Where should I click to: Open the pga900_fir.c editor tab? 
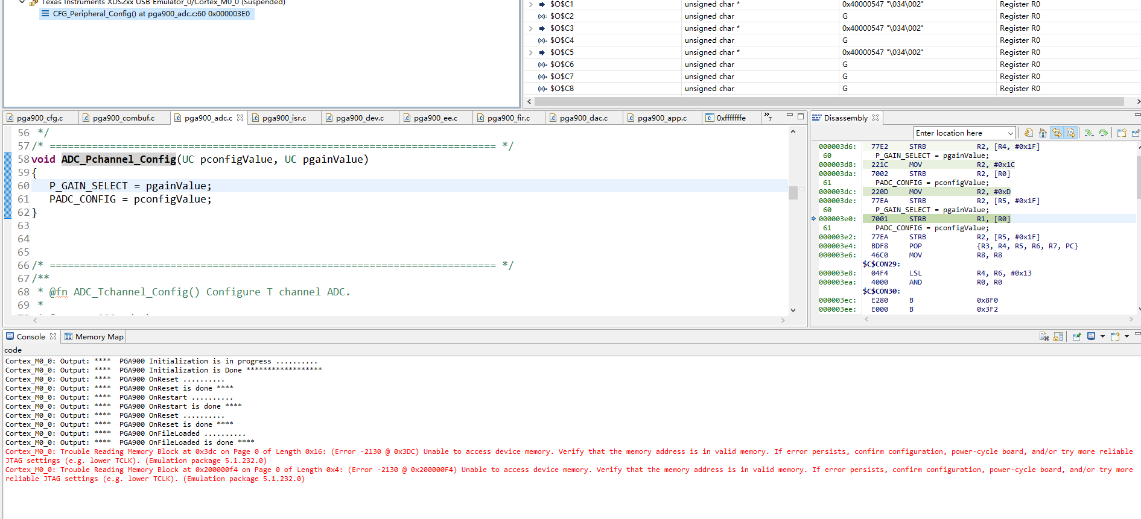pos(508,118)
